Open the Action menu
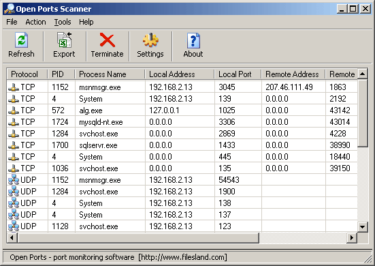This screenshot has width=375, height=266. 35,22
